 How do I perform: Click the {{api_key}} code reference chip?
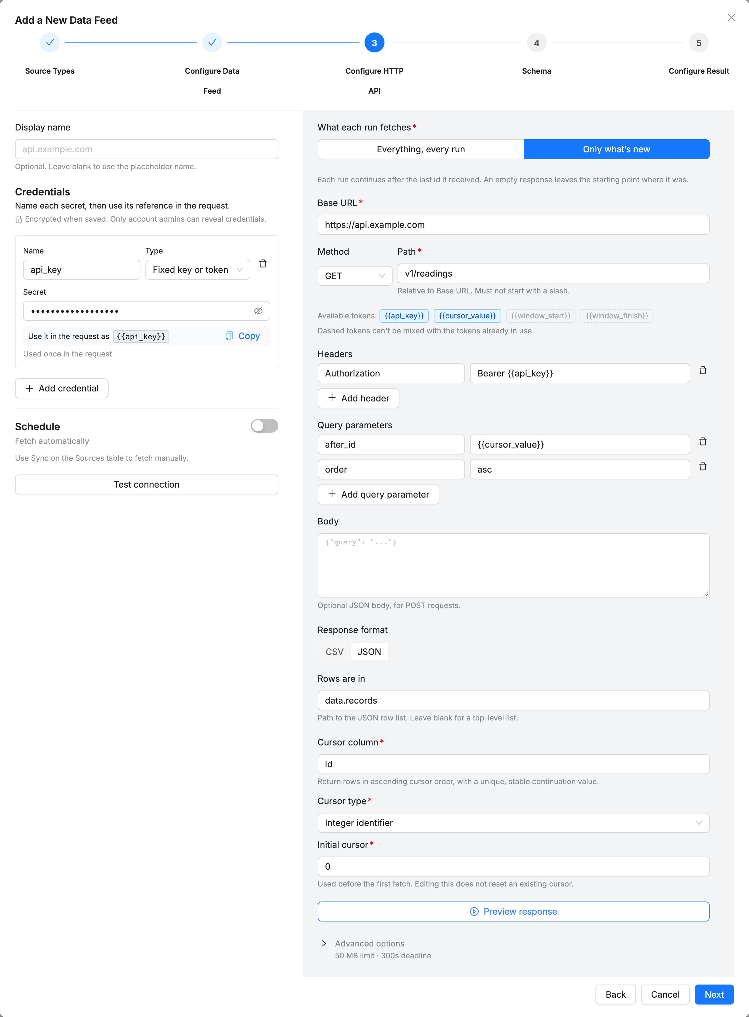141,337
